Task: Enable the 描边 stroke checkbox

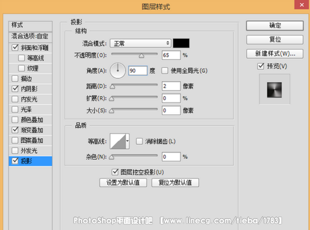Action: click(x=15, y=79)
